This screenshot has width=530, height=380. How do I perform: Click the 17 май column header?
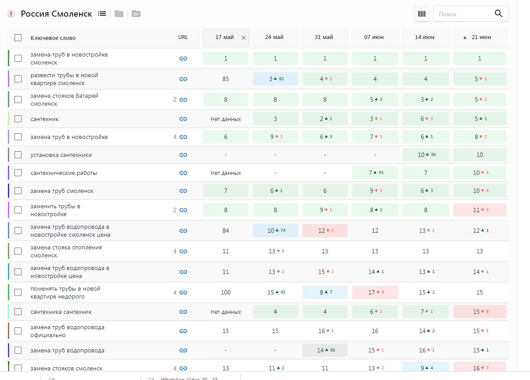pos(225,38)
